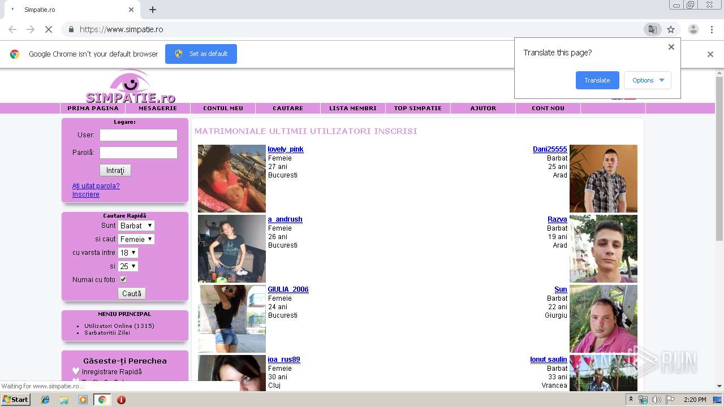The height and width of the screenshot is (407, 724).
Task: Open a new browser tab
Action: tap(153, 10)
